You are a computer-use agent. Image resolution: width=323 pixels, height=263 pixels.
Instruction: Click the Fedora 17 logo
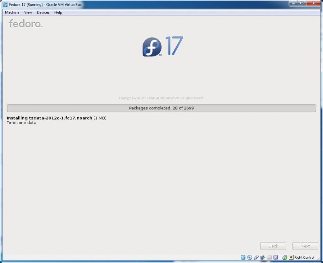click(x=163, y=46)
